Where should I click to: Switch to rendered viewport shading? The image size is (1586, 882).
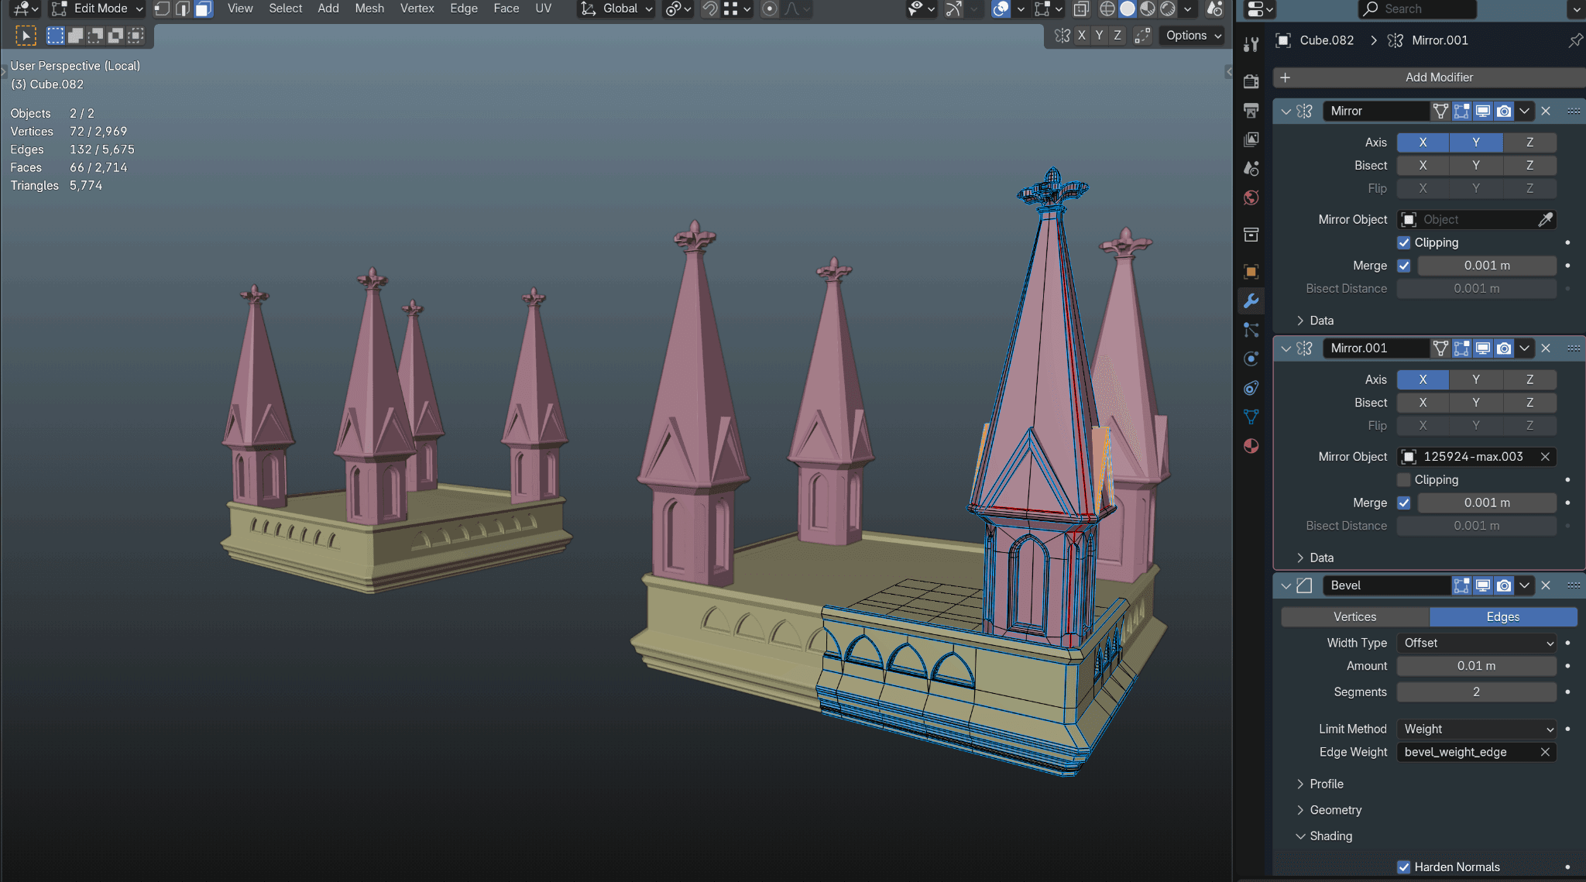pos(1168,9)
